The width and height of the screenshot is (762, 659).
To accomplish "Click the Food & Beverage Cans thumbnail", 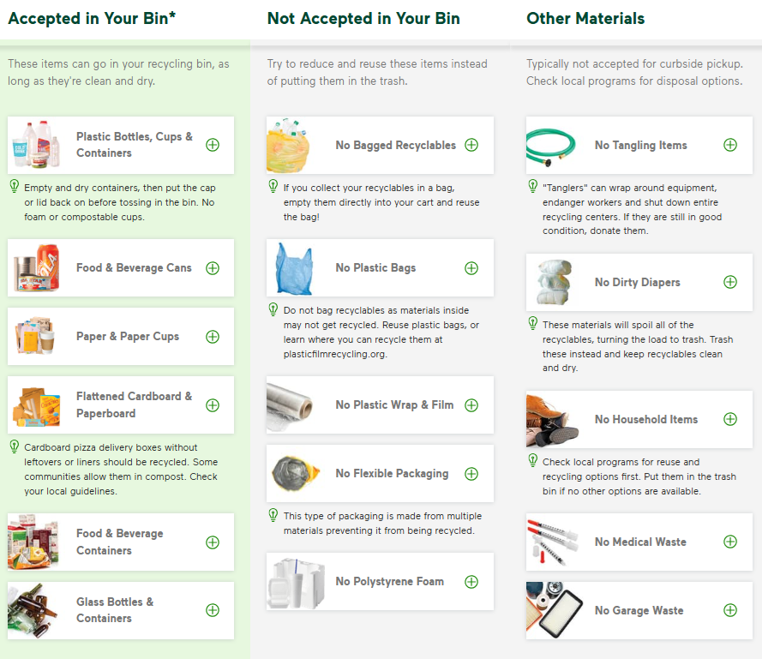I will coord(35,267).
